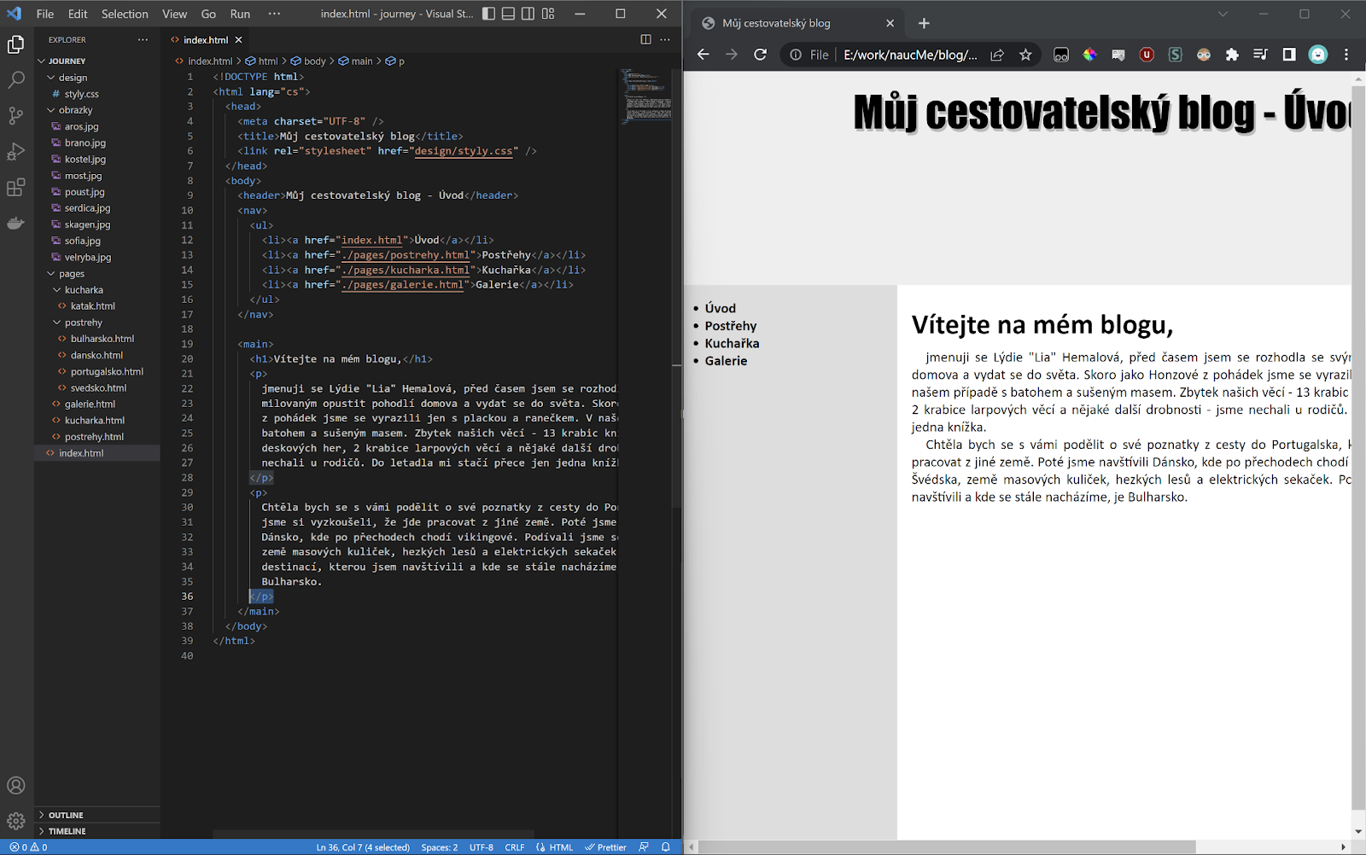1366x855 pixels.
Task: Reload the browser page
Action: tap(760, 55)
